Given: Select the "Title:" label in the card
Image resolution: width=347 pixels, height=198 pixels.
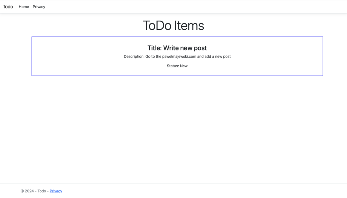Looking at the screenshot, I should point(155,48).
